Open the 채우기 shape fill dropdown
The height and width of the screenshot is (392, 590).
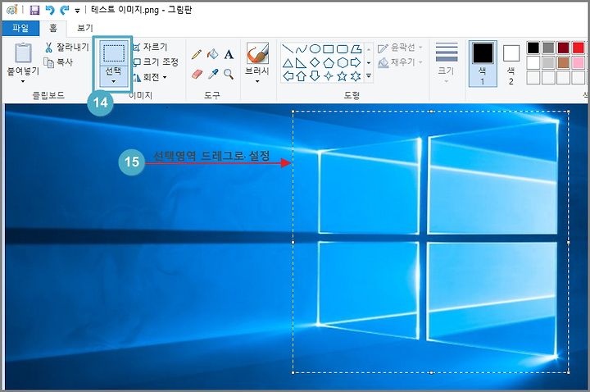(401, 62)
